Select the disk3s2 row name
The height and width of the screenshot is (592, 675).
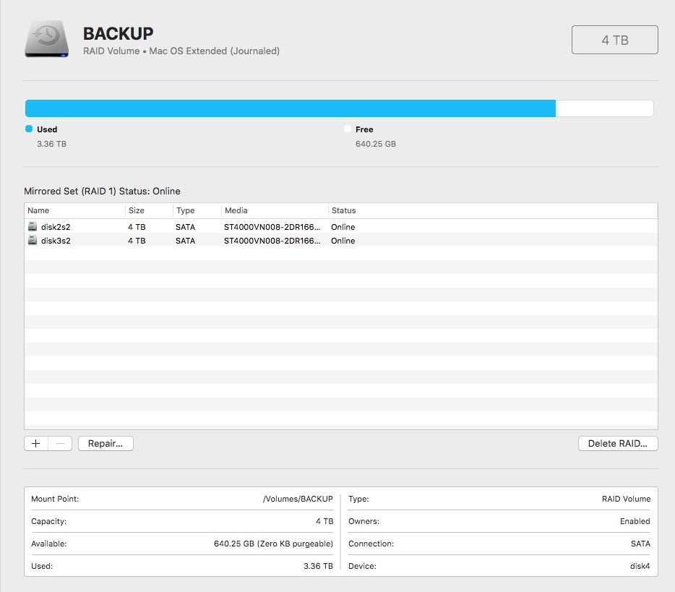coord(56,241)
